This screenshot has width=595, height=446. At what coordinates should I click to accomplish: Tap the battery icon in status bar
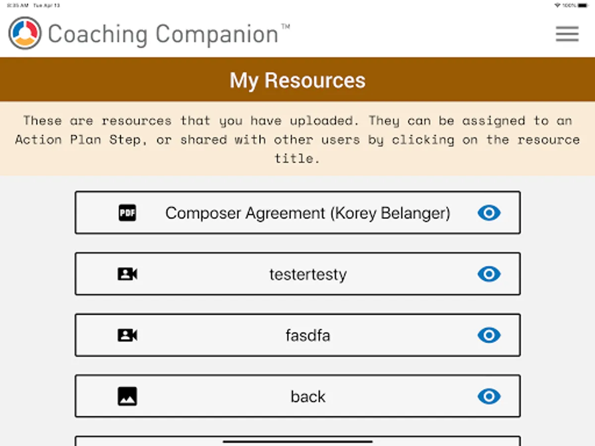[x=583, y=5]
